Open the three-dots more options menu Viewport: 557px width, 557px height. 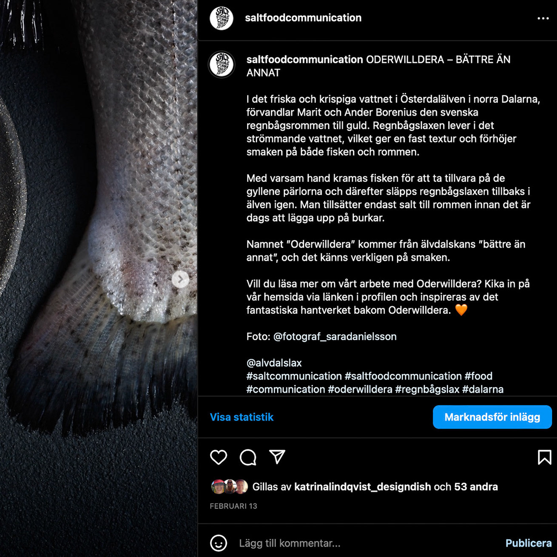(x=543, y=18)
